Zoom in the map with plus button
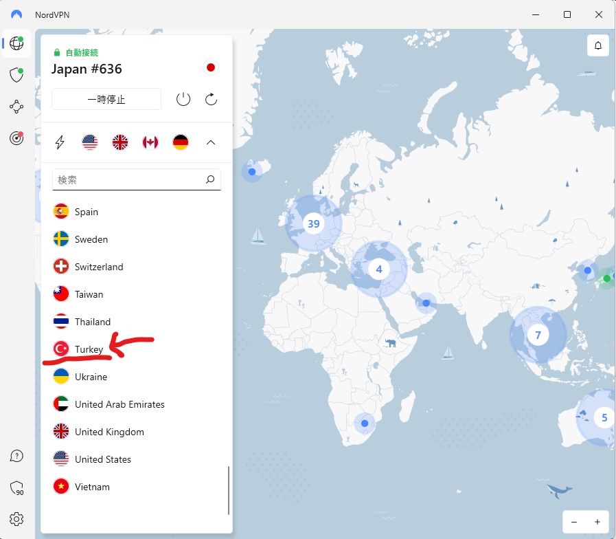 pyautogui.click(x=597, y=522)
